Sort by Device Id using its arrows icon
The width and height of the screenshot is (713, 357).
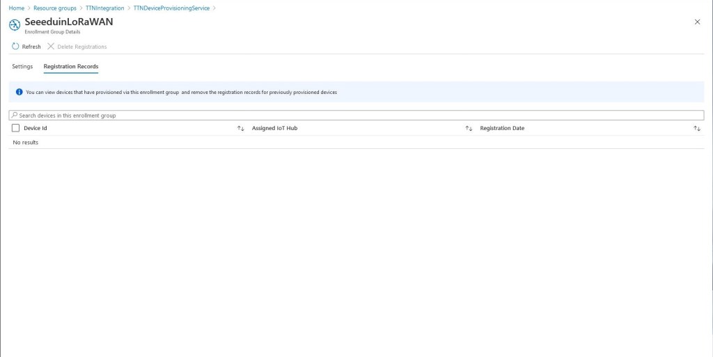(240, 129)
